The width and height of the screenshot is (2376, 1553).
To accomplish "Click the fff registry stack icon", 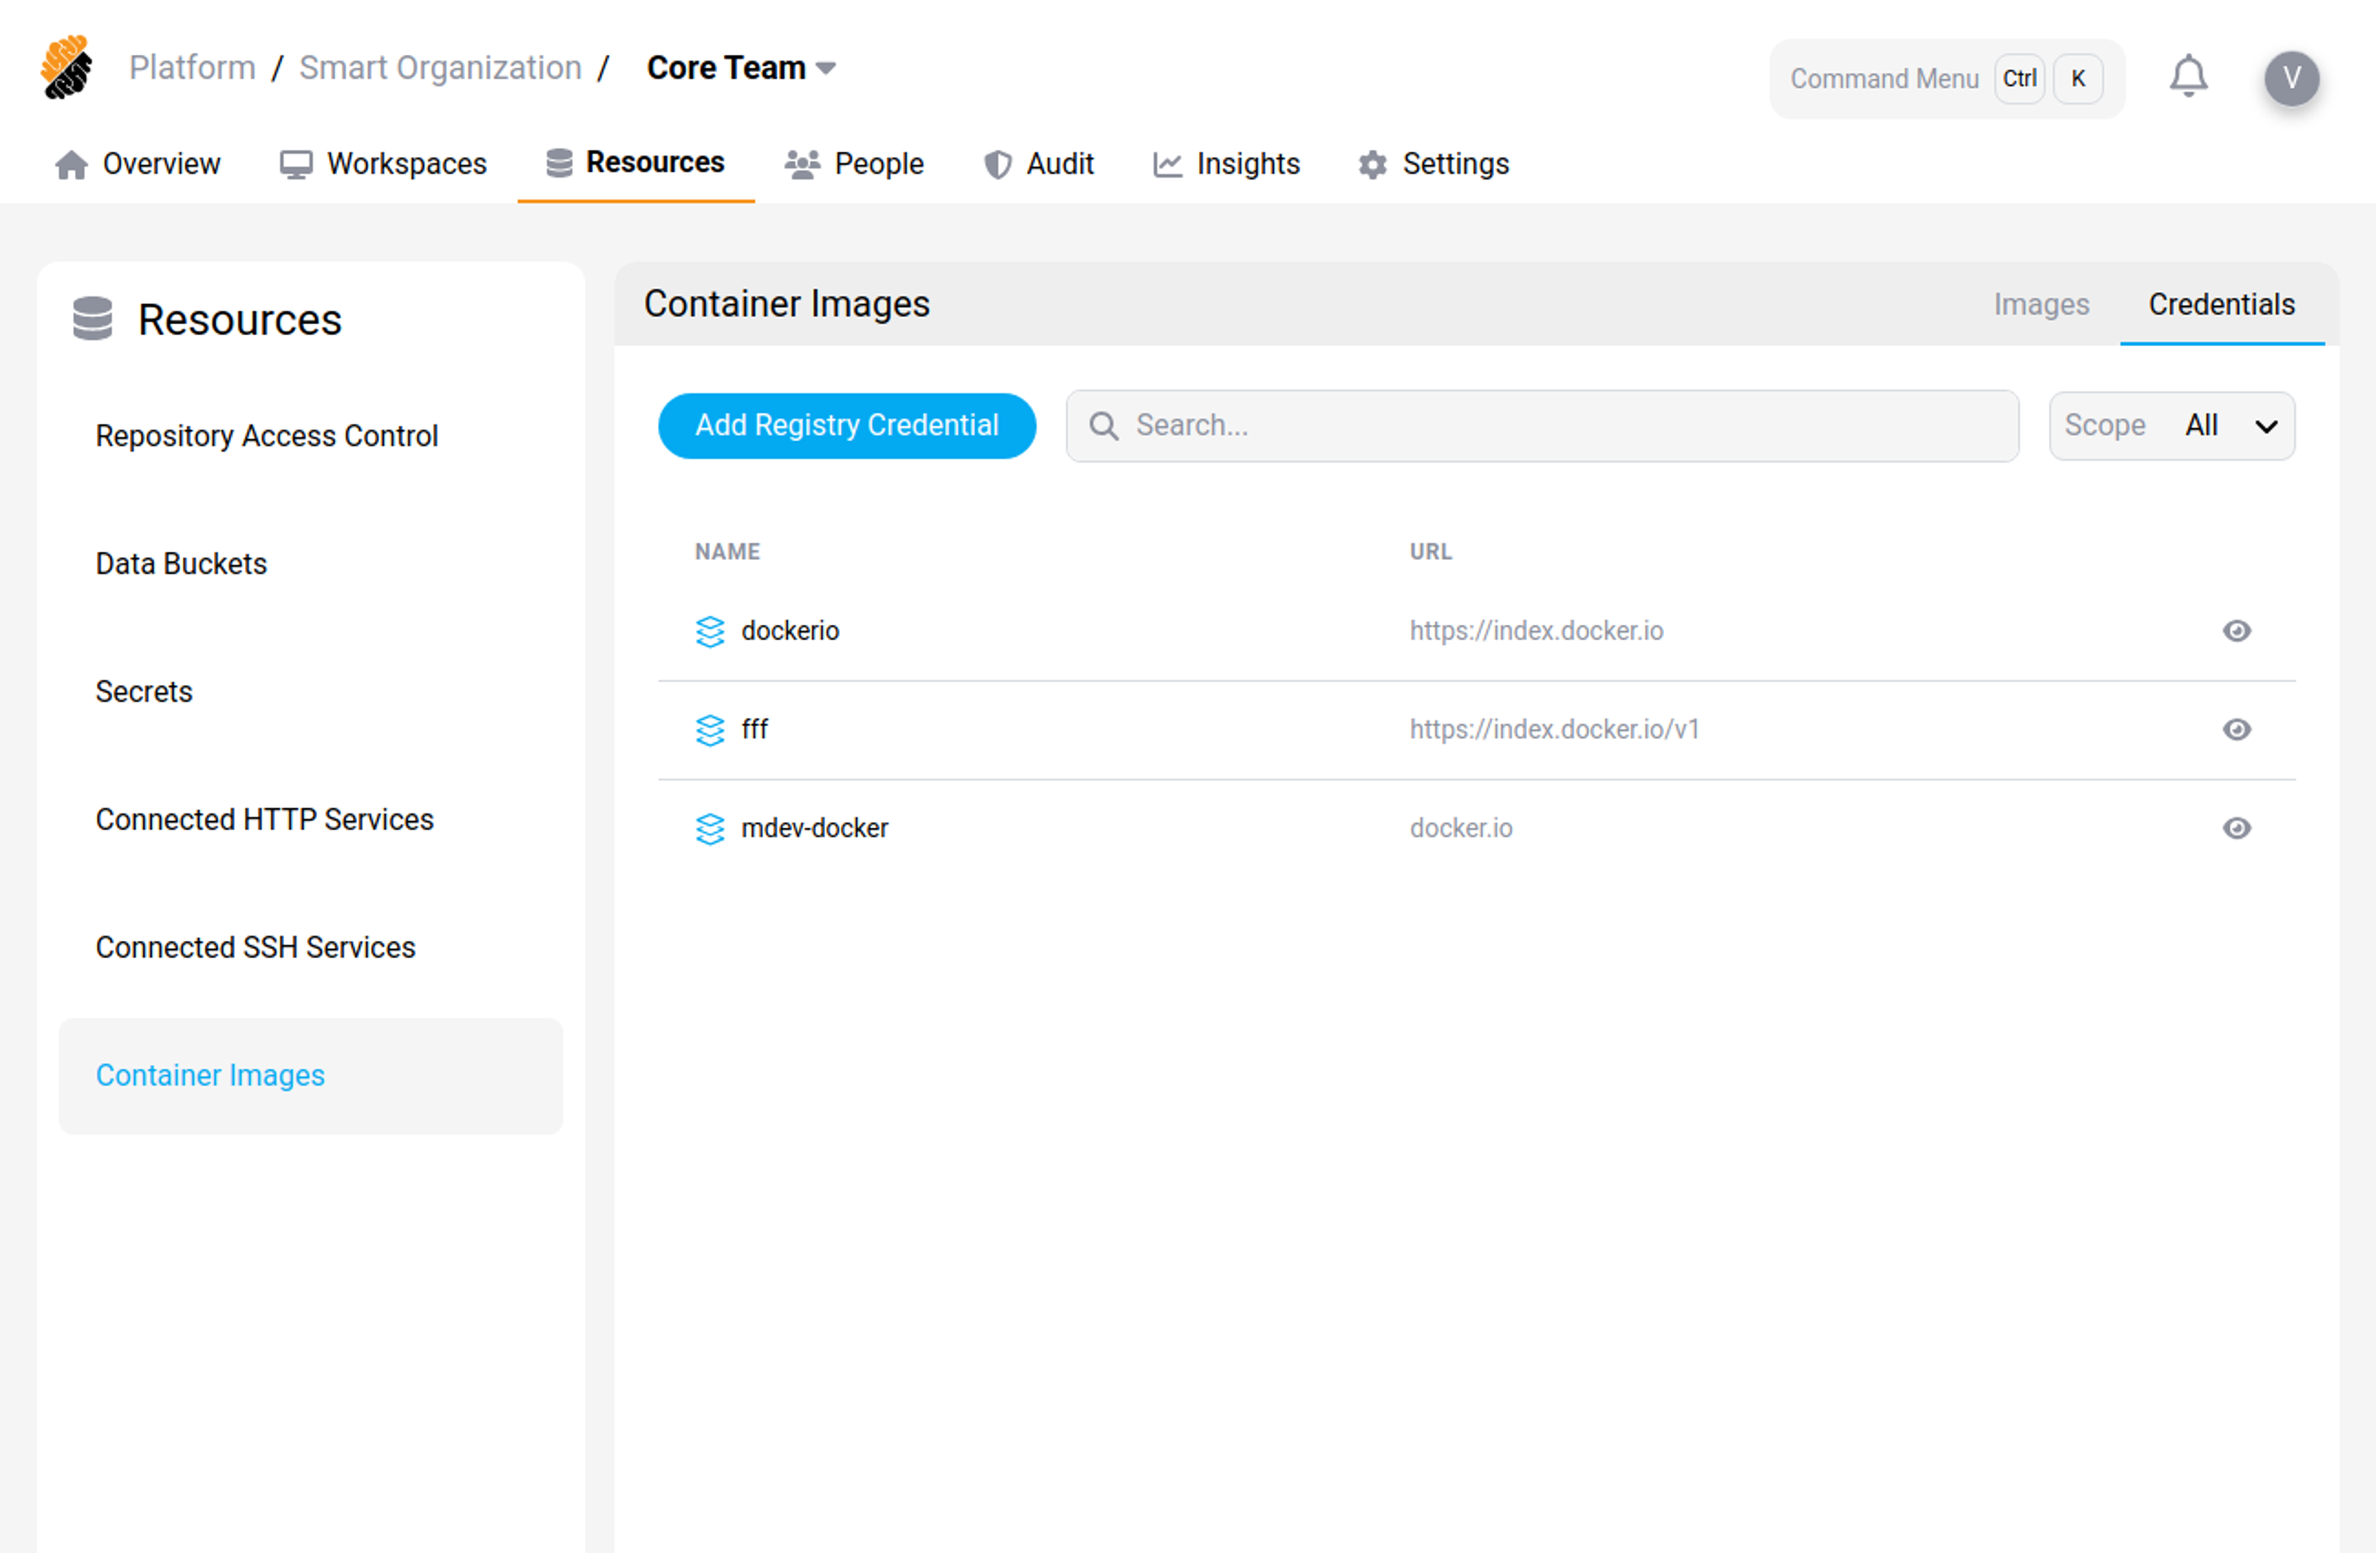I will tap(709, 729).
